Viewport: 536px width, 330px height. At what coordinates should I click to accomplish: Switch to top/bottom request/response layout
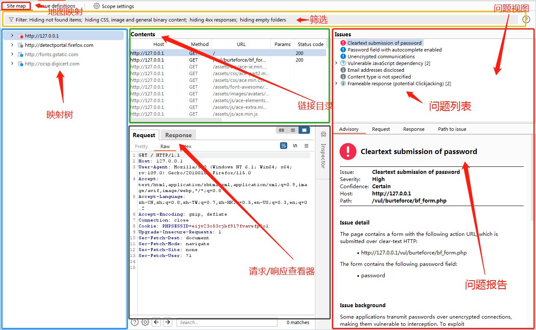click(x=292, y=130)
